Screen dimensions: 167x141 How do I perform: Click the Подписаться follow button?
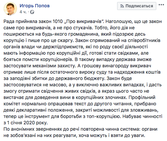click(137, 6)
